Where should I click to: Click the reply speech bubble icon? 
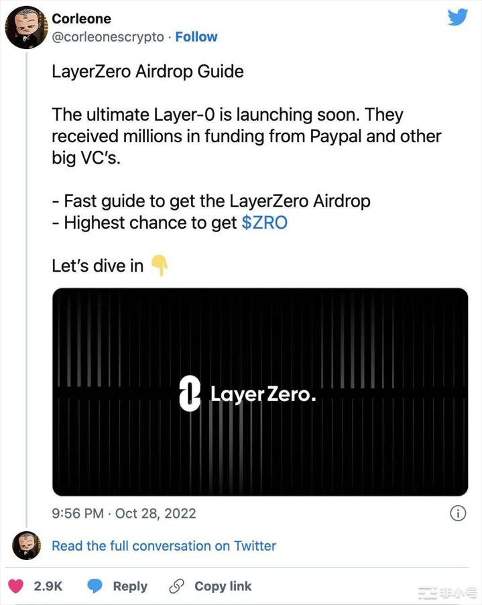point(96,586)
